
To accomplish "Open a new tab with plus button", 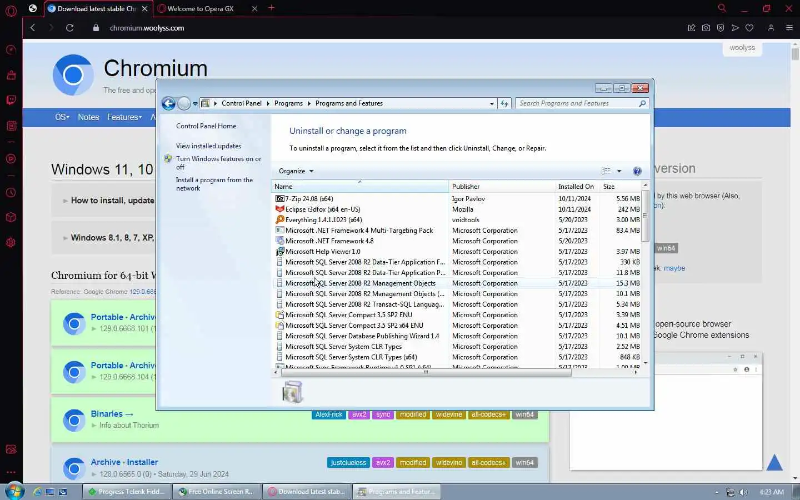I will click(271, 8).
